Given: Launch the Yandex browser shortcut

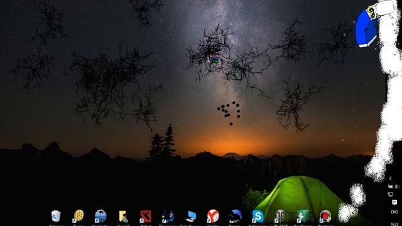Looking at the screenshot, I should (x=213, y=216).
